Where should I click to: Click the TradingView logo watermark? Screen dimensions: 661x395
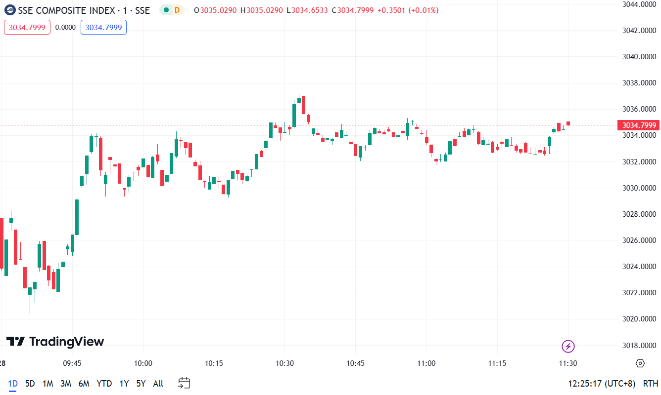pos(54,341)
